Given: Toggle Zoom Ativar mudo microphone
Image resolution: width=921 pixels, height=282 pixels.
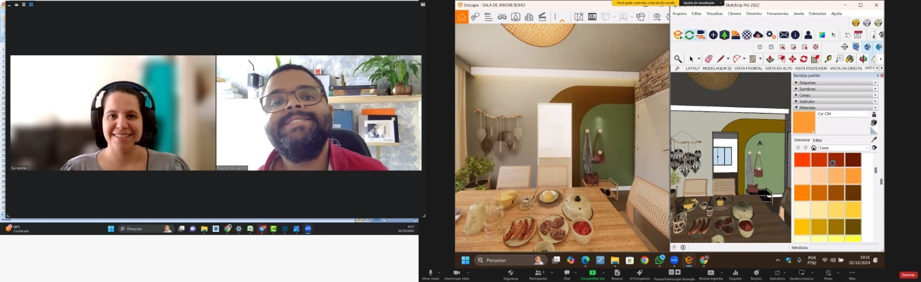Looking at the screenshot, I should tap(430, 274).
